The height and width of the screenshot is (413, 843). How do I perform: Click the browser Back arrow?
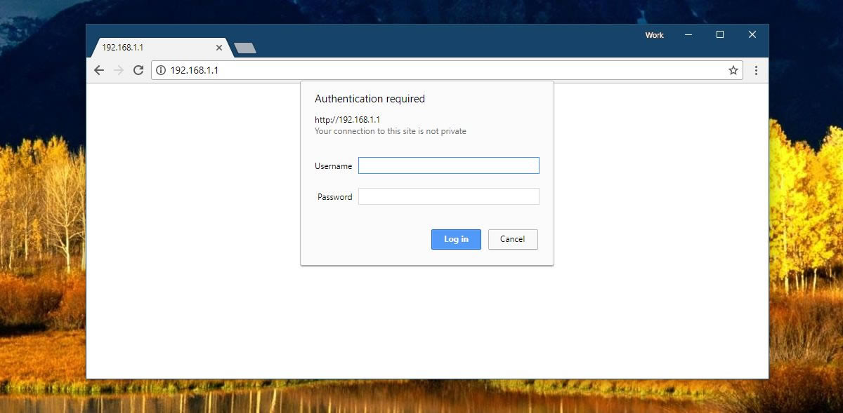pyautogui.click(x=99, y=70)
